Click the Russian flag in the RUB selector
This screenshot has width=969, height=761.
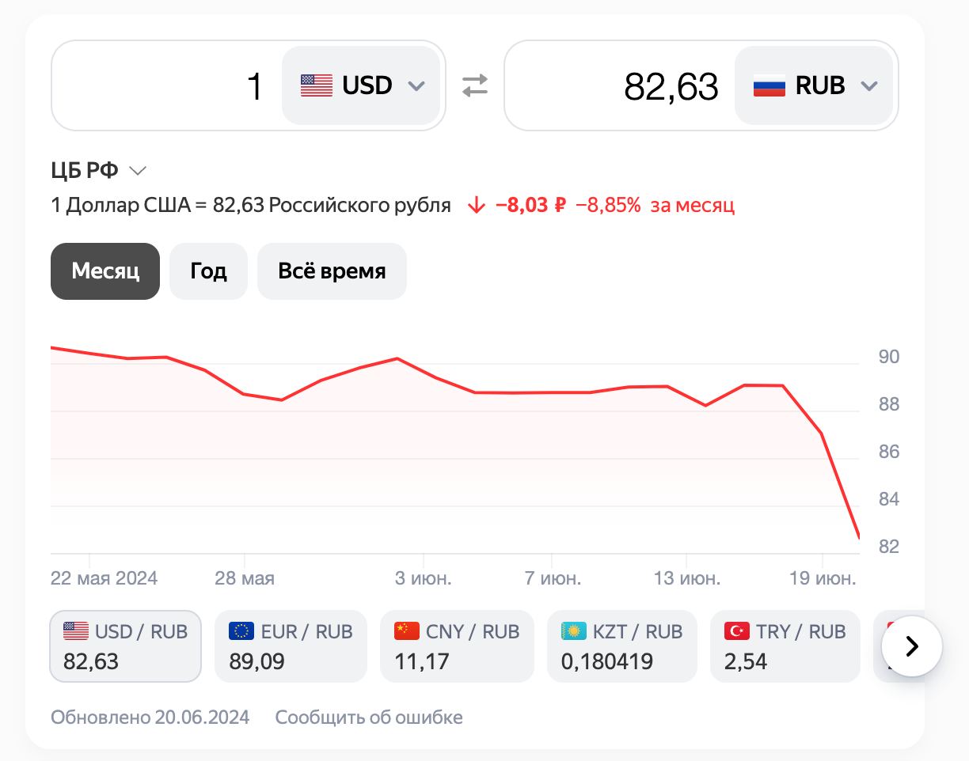pyautogui.click(x=769, y=85)
